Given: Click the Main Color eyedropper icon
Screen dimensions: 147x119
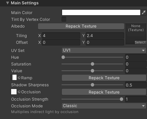Looking at the screenshot, I should 143,12.
